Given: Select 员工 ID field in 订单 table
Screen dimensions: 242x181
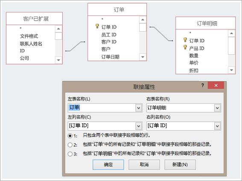Looking at the screenshot, I should tap(109, 35).
